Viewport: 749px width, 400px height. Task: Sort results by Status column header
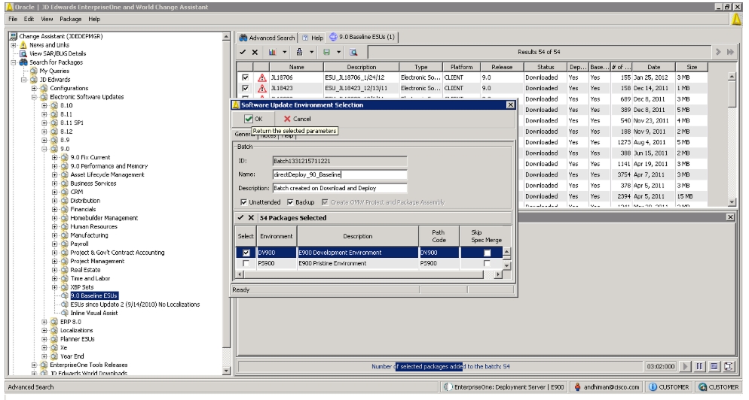click(546, 67)
